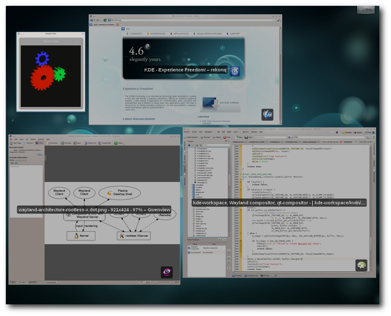Viewport: 391px width, 316px height.
Task: Click Rotate Right in Gwenview toolbar
Action: click(x=105, y=143)
